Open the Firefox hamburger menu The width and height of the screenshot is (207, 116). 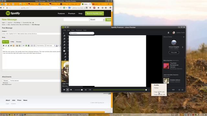pos(110,8)
